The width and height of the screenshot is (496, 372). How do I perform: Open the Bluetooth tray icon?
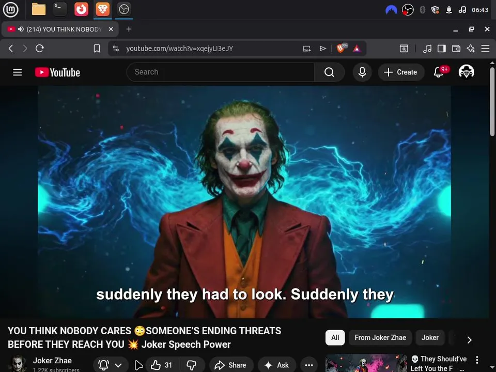(x=422, y=10)
